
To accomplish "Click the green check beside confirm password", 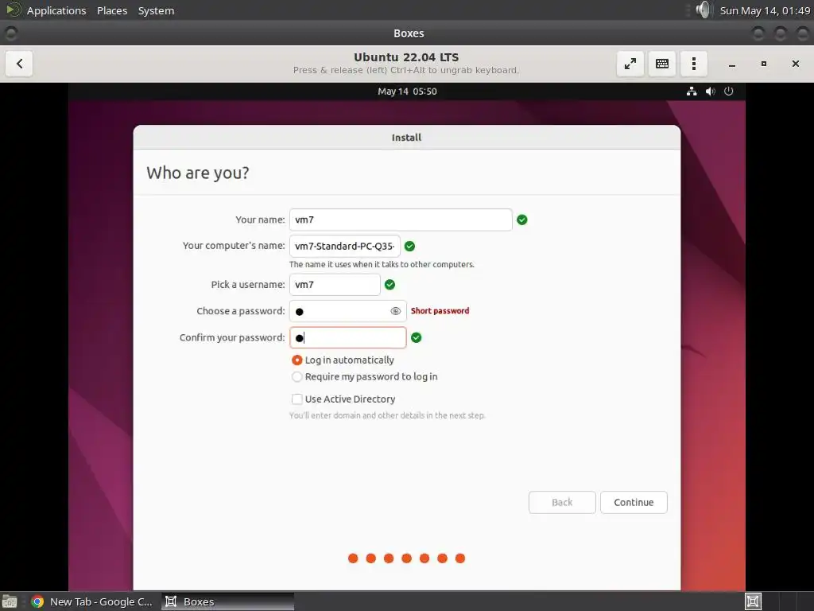I will coord(417,337).
